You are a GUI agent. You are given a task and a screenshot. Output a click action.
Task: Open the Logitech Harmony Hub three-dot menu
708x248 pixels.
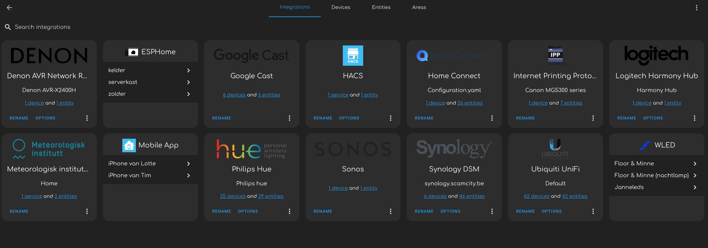(x=694, y=118)
